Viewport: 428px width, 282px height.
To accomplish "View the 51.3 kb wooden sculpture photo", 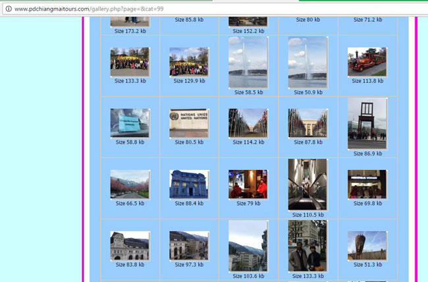I will 367,246.
